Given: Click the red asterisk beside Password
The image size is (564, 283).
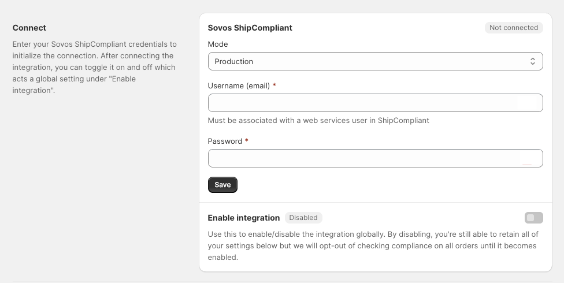Looking at the screenshot, I should tap(246, 141).
